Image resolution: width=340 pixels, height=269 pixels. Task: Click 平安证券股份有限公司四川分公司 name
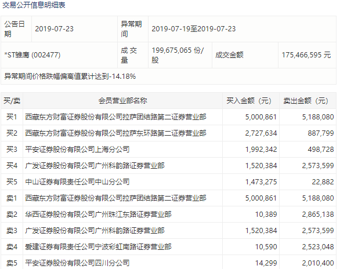click(x=77, y=263)
